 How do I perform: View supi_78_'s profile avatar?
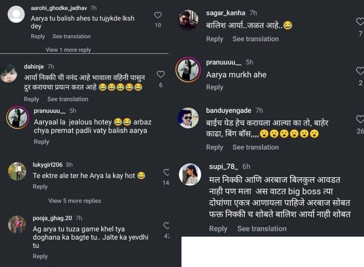(x=190, y=174)
